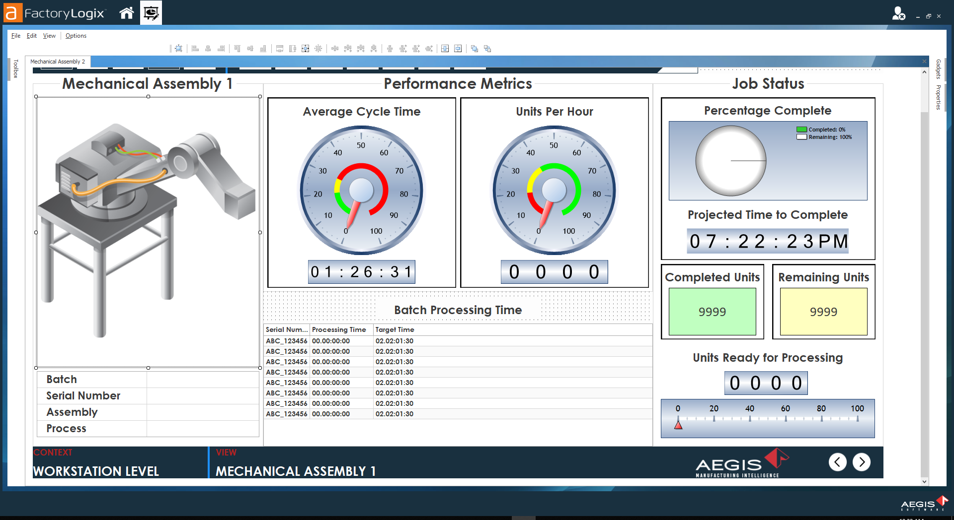Click the left navigation arrow button

click(838, 462)
